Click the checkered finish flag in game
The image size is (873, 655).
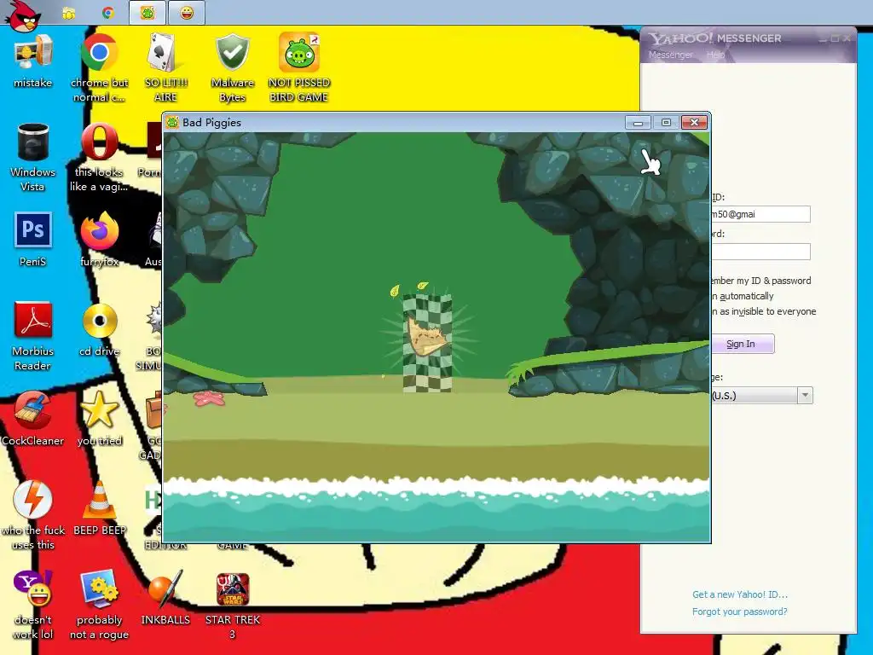[427, 343]
